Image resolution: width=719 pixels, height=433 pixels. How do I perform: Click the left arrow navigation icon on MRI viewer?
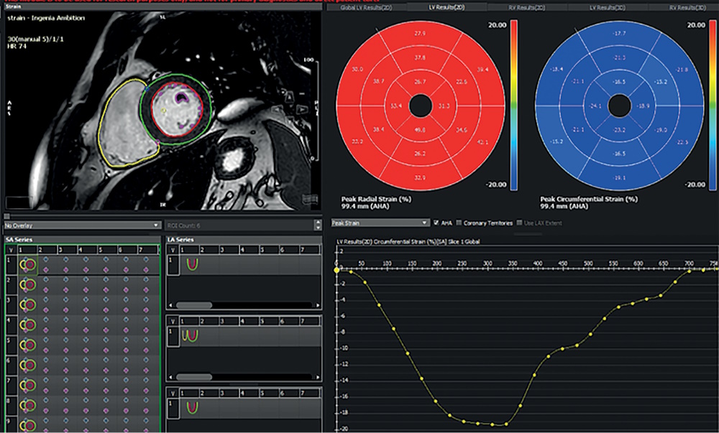278,109
